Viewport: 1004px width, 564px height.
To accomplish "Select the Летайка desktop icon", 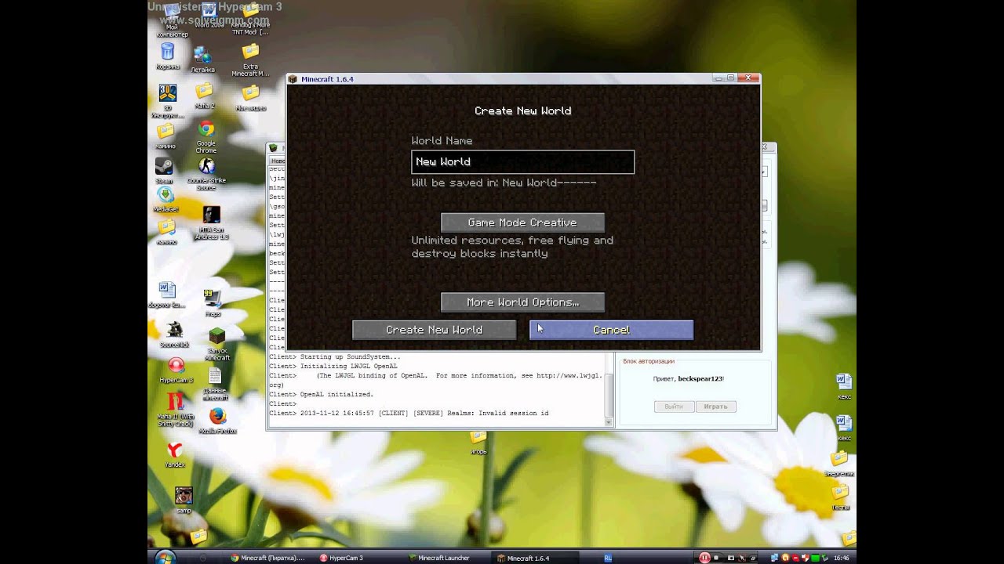I will tap(202, 60).
